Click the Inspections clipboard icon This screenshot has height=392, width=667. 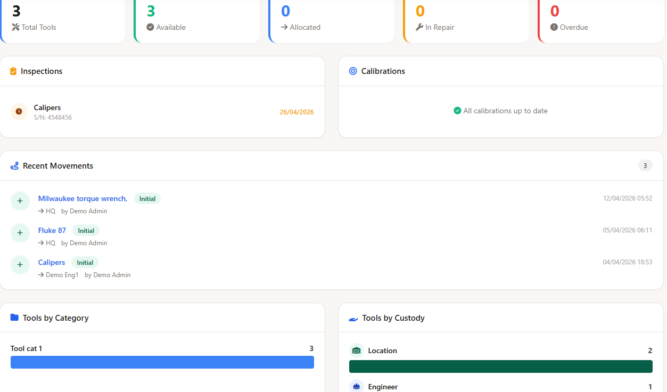13,71
